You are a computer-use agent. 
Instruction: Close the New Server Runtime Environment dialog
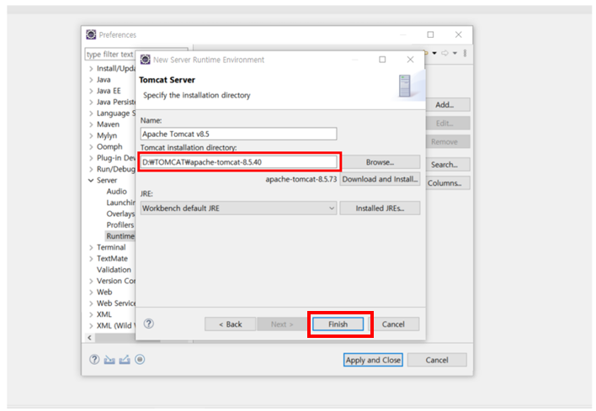coord(410,60)
